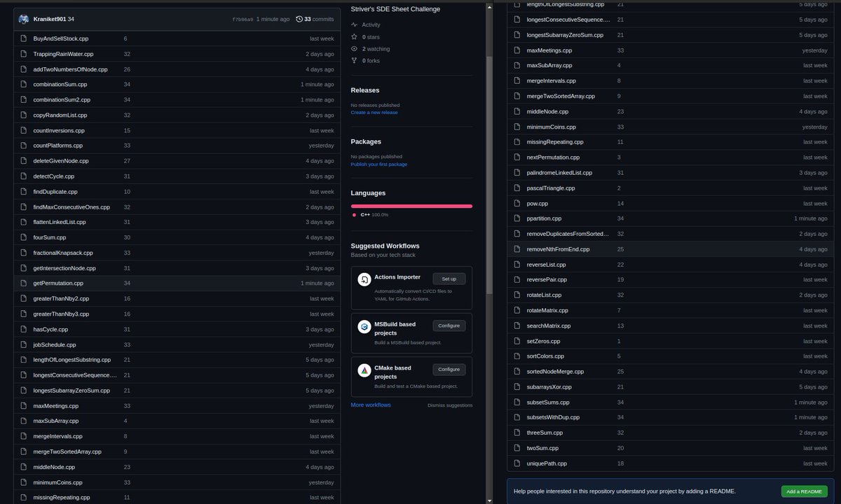Click file icon beside removeNthFromEnd.cpp
Screen dimensions: 841x504
click(517, 249)
